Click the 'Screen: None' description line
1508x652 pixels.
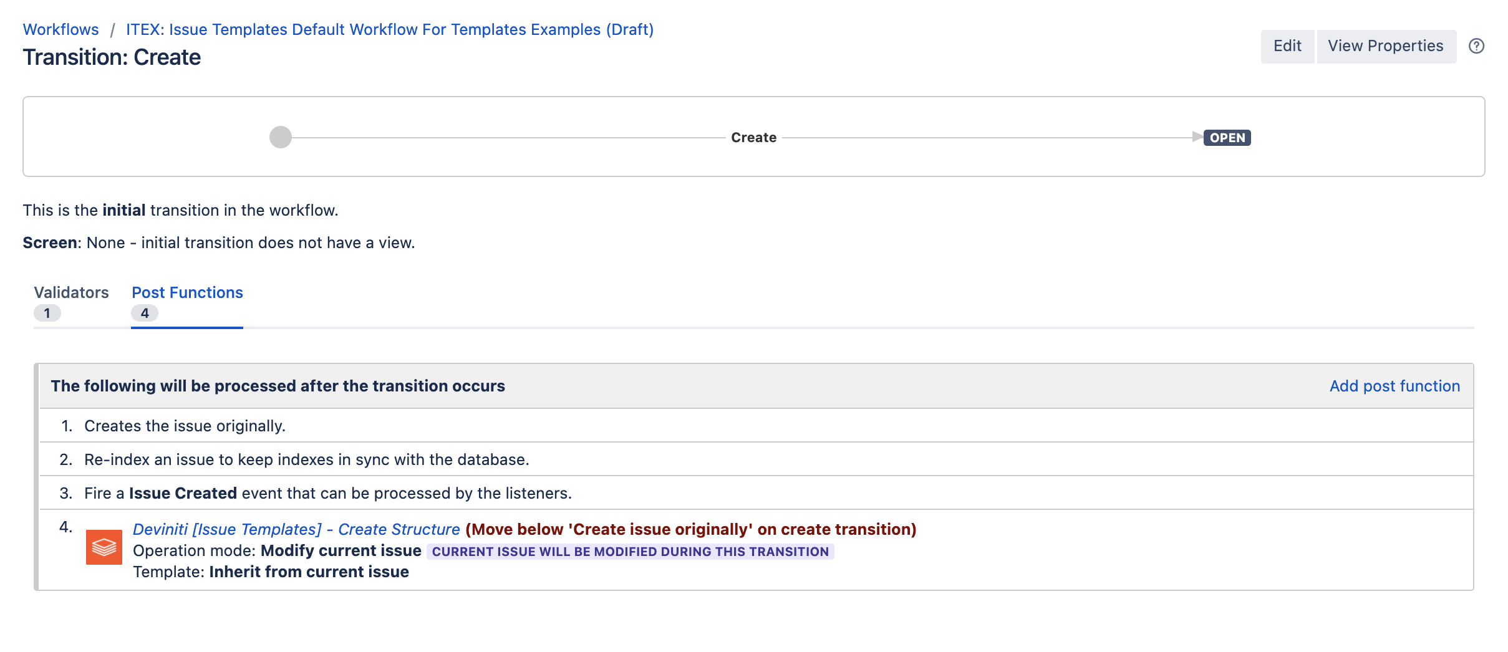click(219, 242)
